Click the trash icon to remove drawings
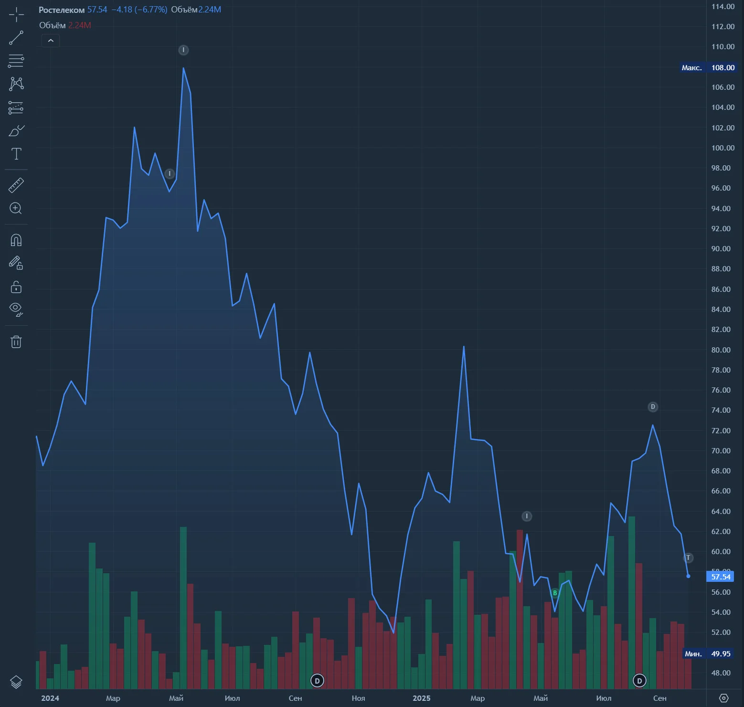This screenshot has height=707, width=744. pyautogui.click(x=16, y=342)
